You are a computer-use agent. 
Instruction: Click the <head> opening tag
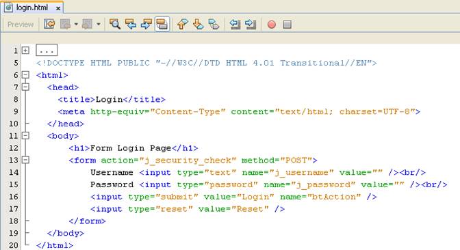[x=63, y=87]
